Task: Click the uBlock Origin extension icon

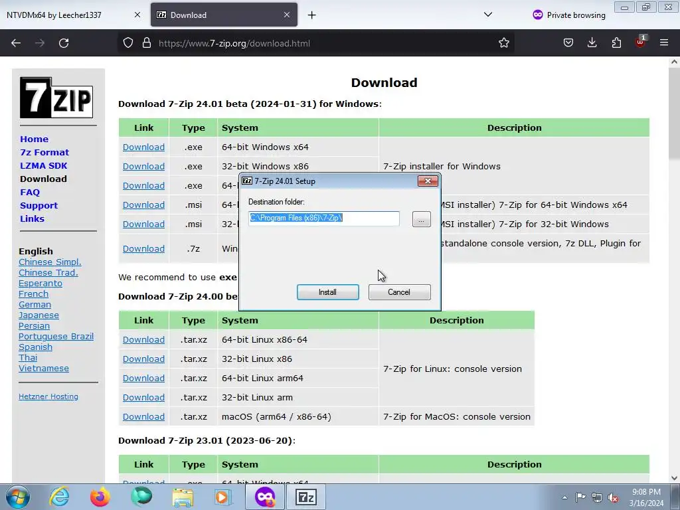Action: [x=640, y=42]
